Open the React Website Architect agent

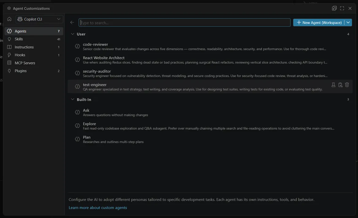click(210, 60)
